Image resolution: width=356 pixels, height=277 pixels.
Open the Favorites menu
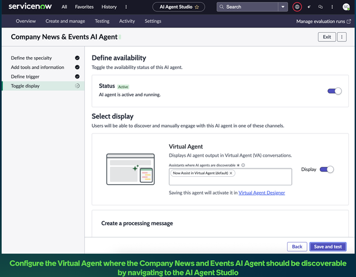84,7
